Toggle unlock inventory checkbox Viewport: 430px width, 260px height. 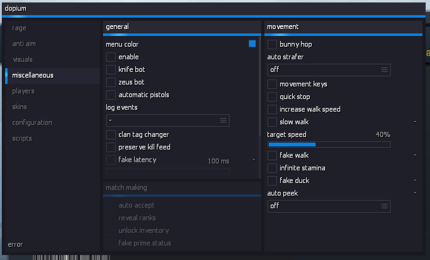pyautogui.click(x=111, y=230)
